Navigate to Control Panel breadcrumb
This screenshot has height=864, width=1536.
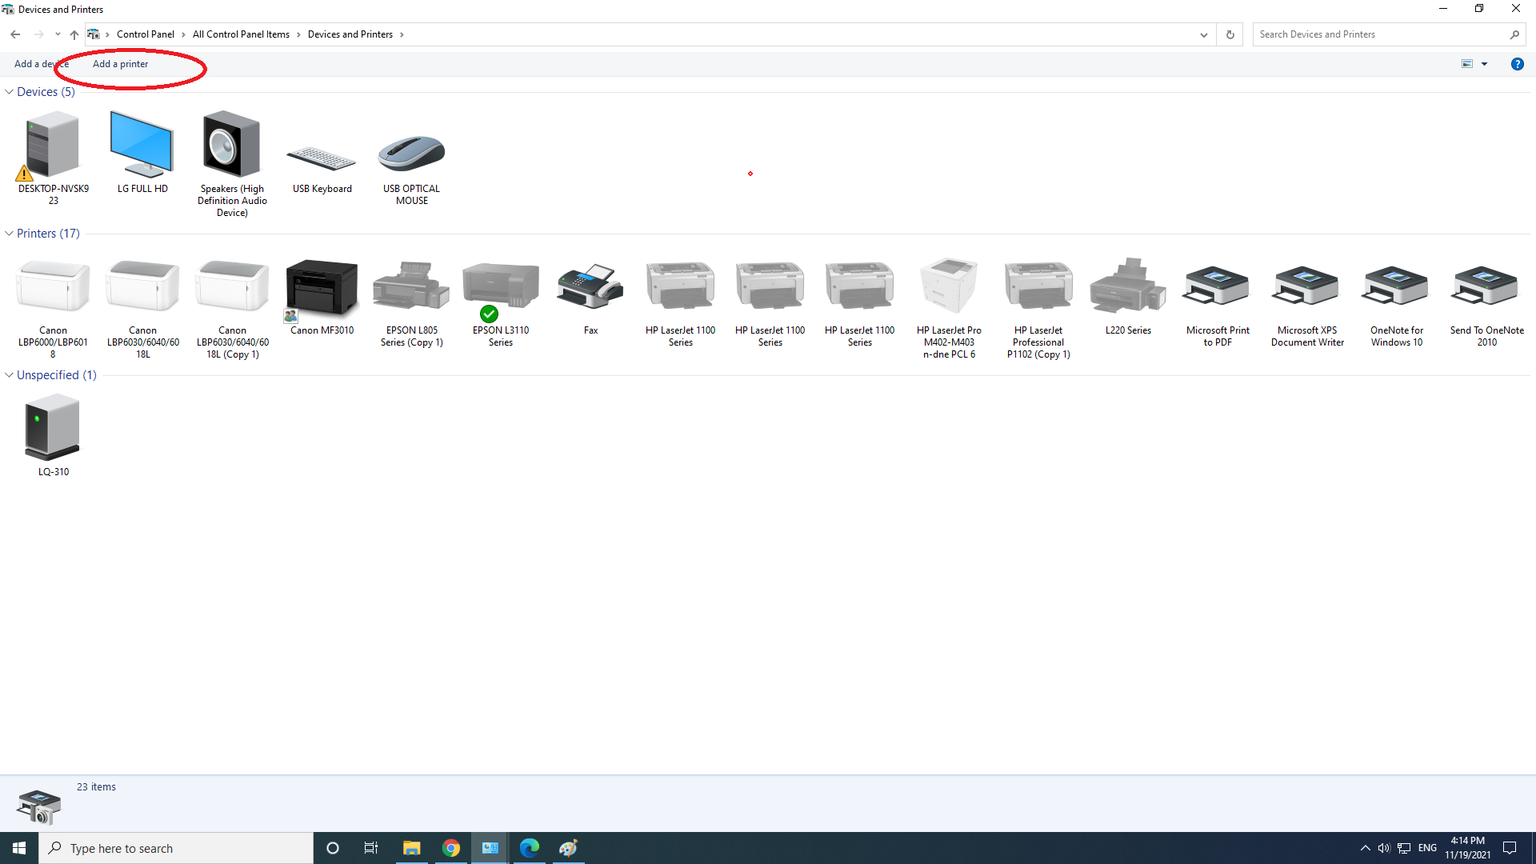click(x=145, y=34)
